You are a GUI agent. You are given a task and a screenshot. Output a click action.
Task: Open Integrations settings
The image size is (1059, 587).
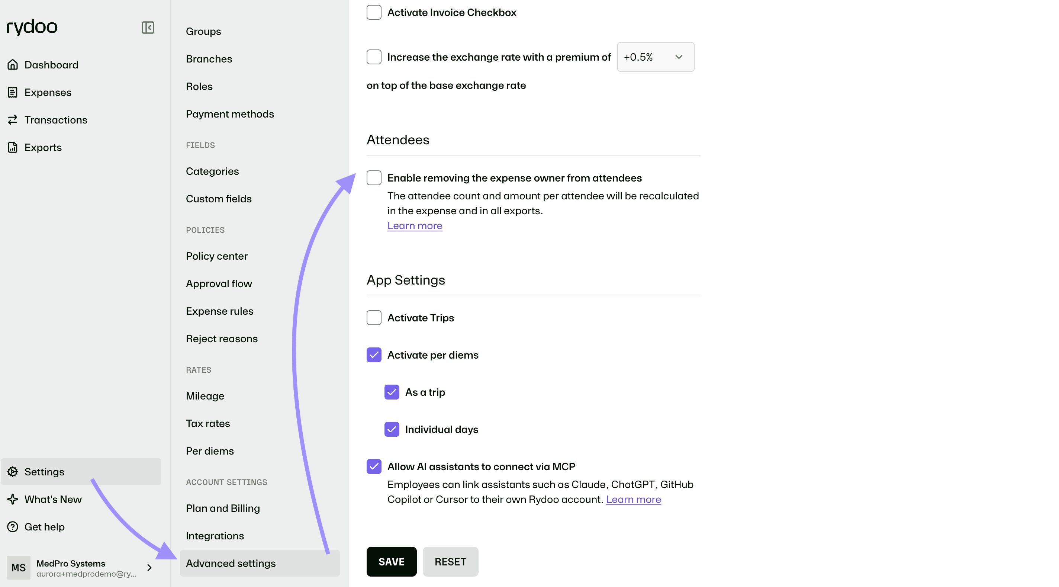click(x=215, y=536)
